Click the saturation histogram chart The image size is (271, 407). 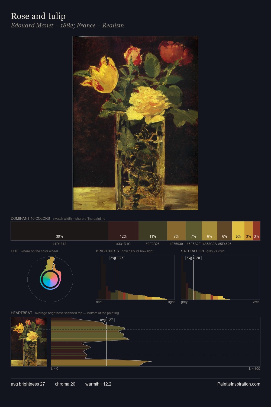click(x=220, y=277)
